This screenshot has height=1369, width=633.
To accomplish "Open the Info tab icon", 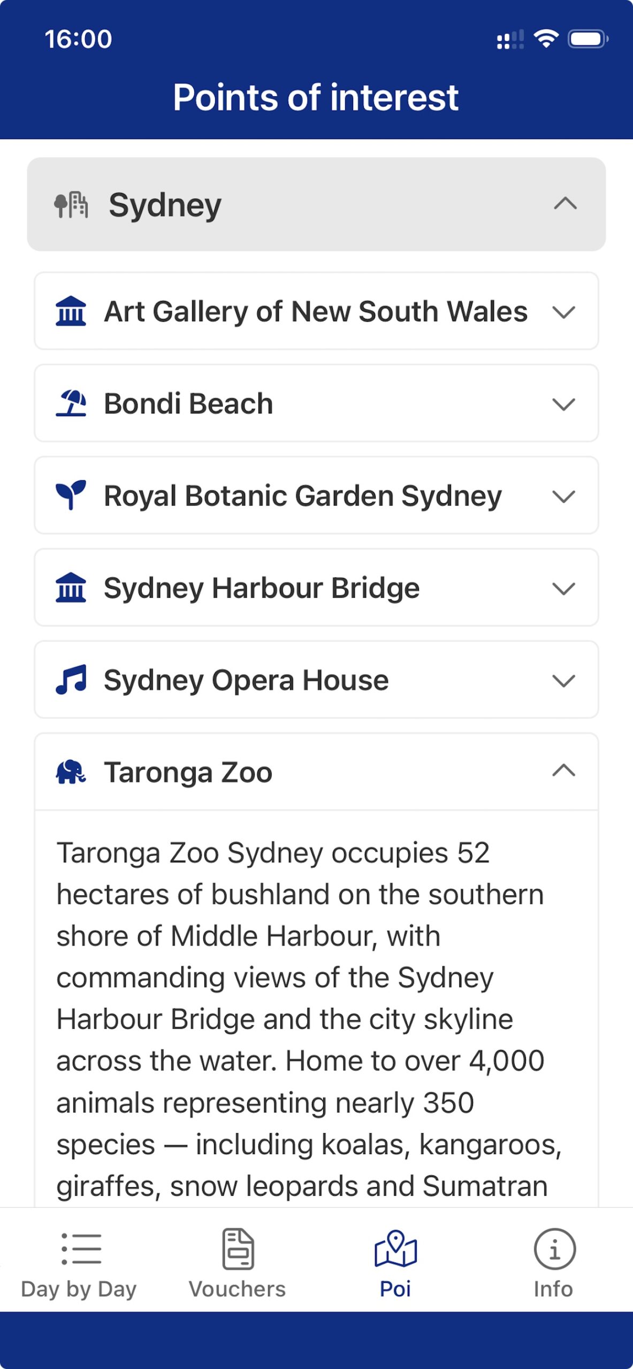I will tap(554, 1249).
